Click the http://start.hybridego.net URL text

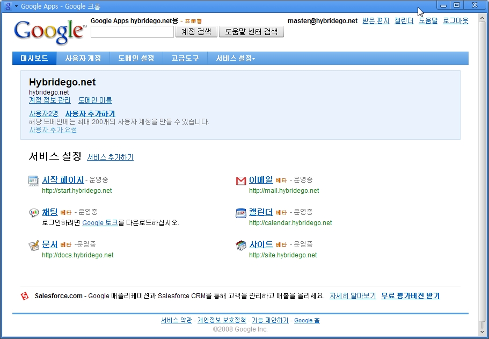[77, 191]
